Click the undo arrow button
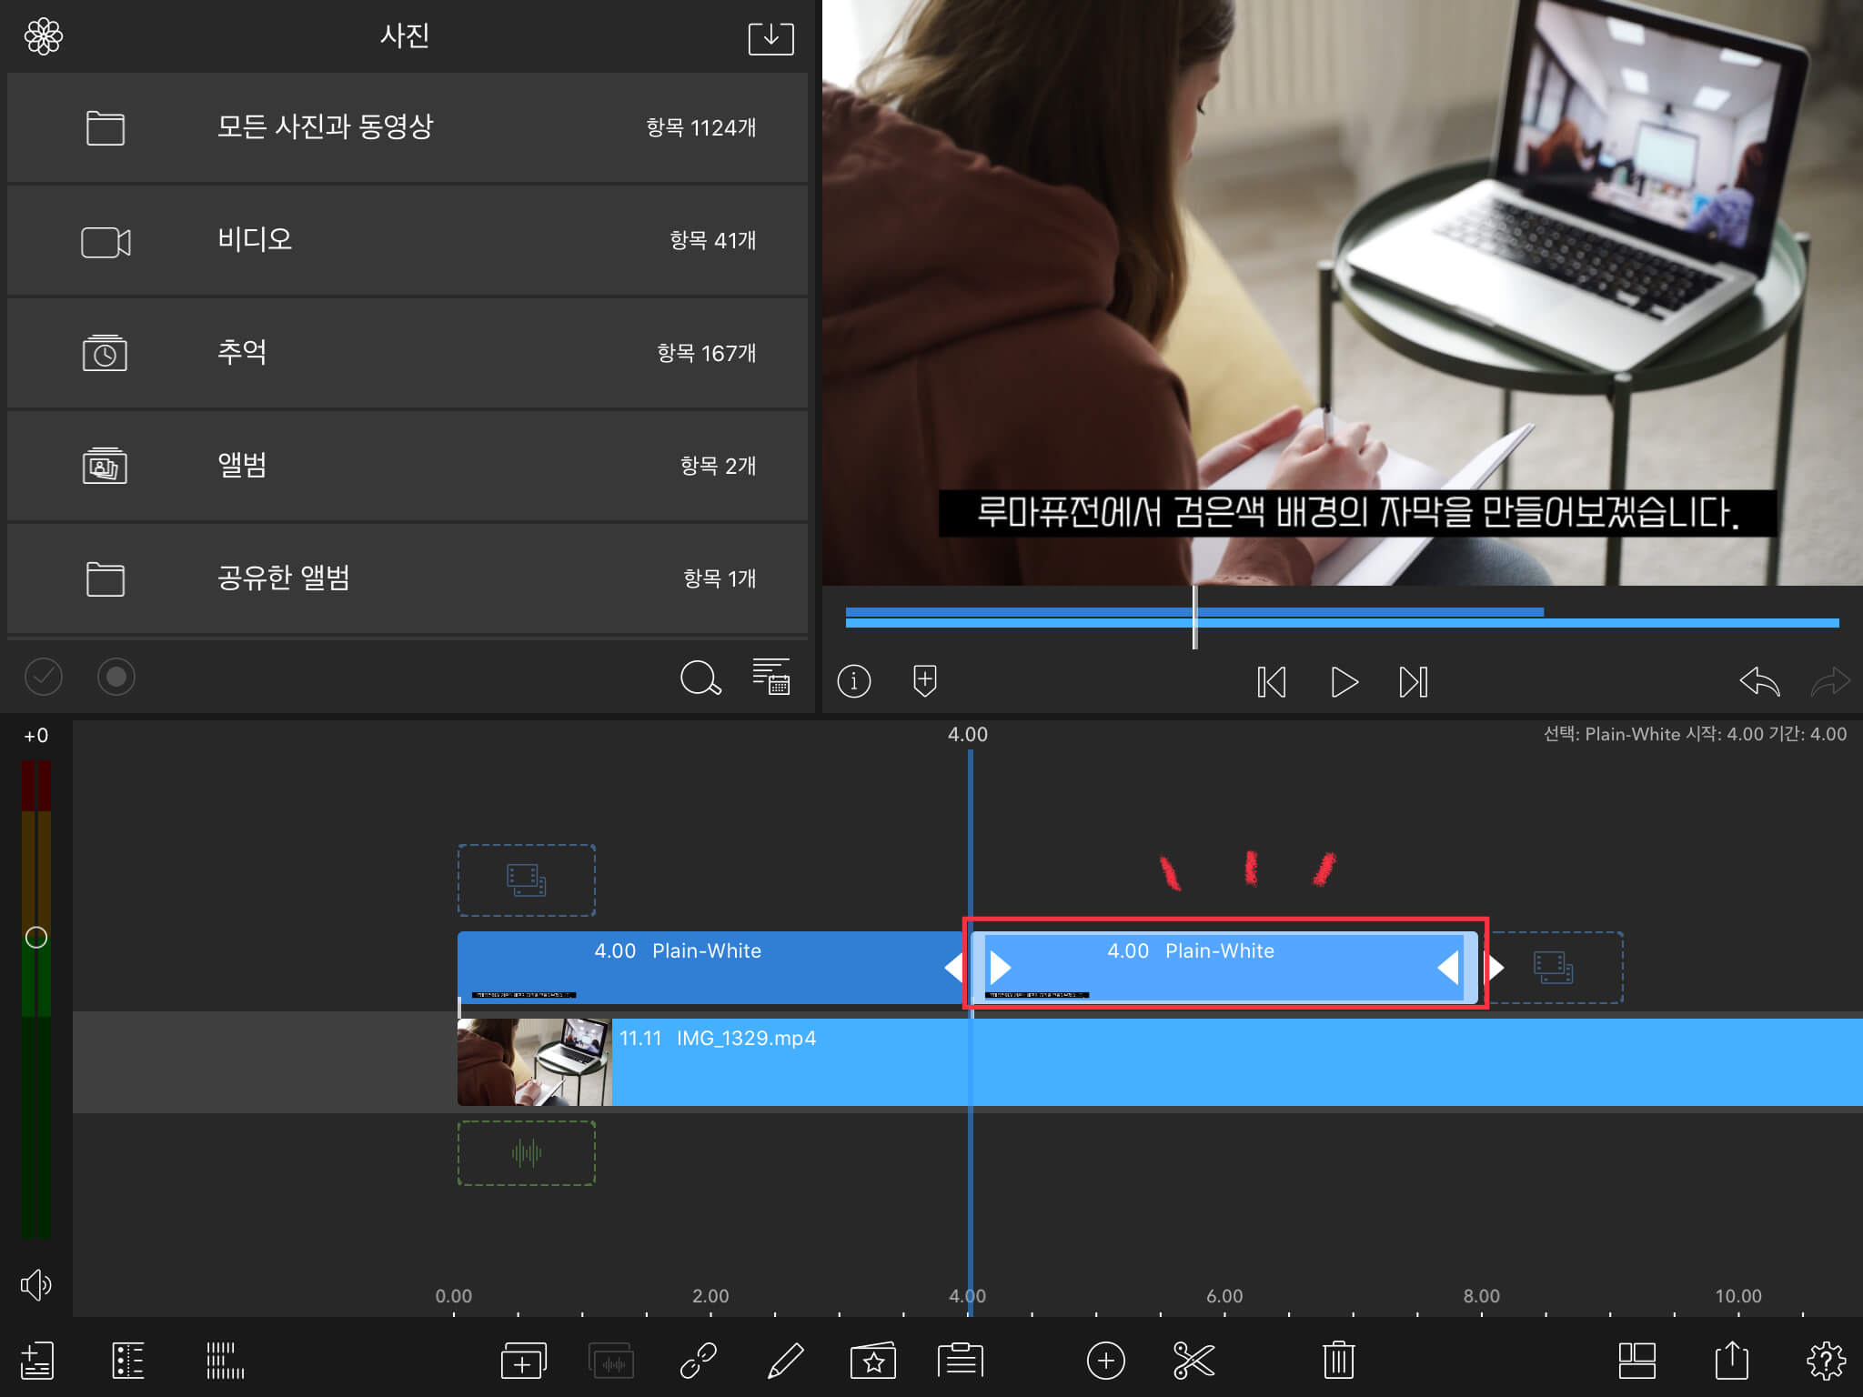The width and height of the screenshot is (1863, 1397). click(x=1759, y=681)
